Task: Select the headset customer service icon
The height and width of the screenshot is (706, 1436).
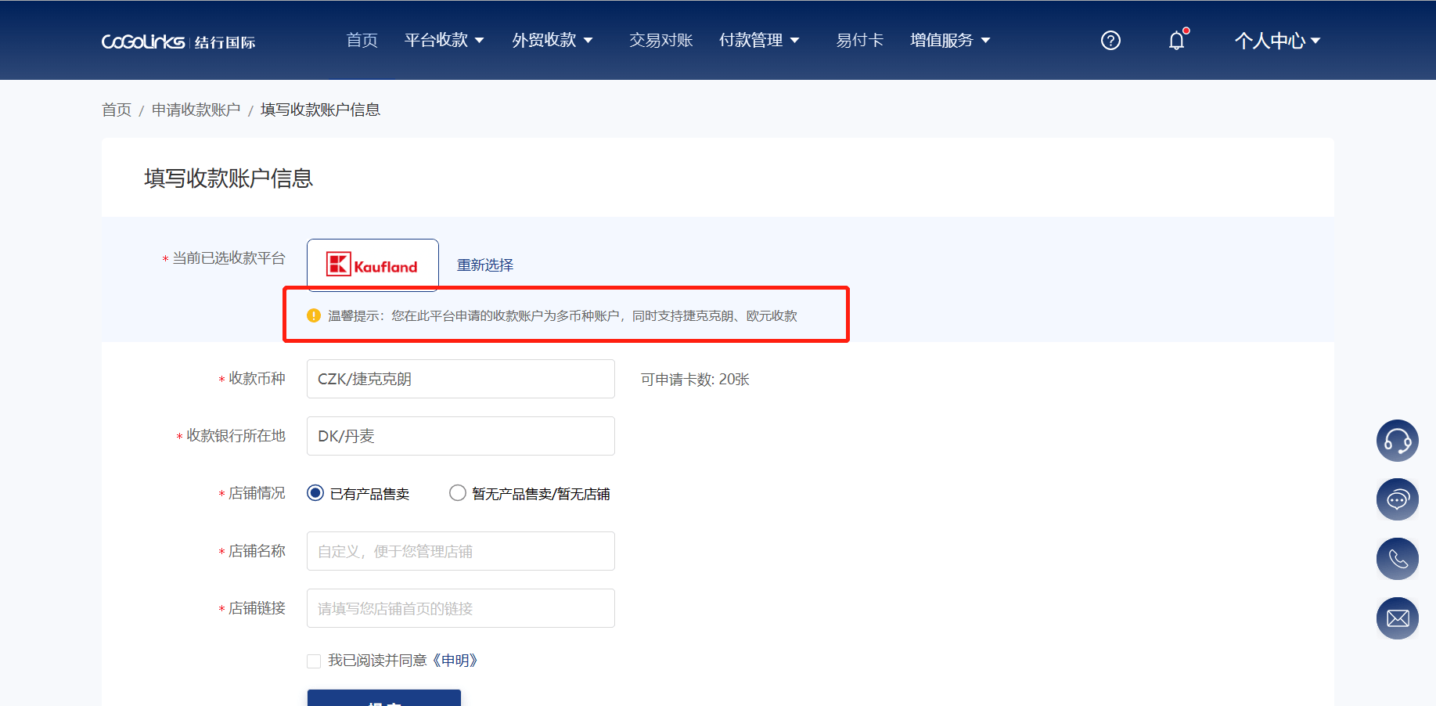Action: [1397, 440]
